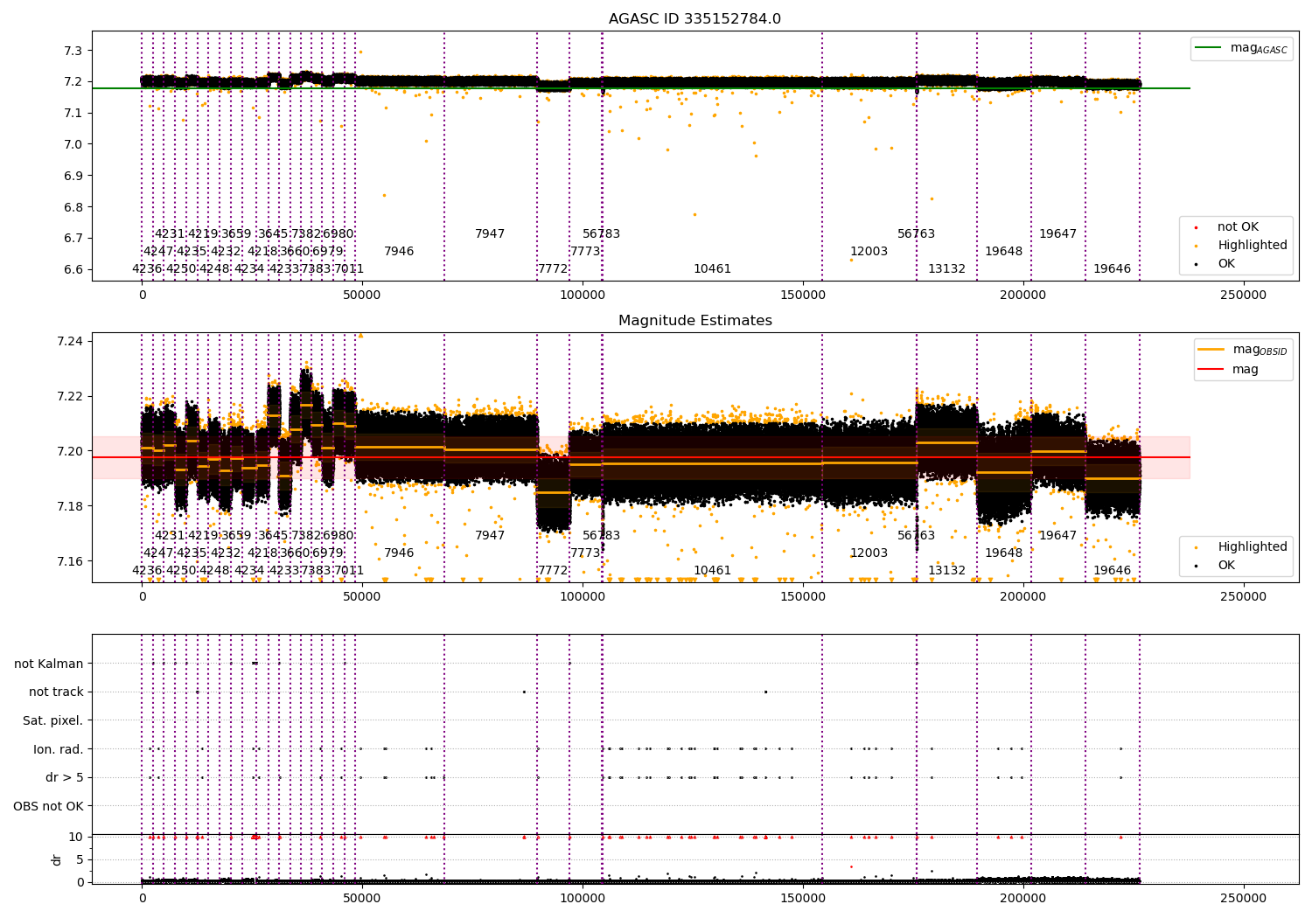Click the 200000 x-tick of bottom plot
1312x918 pixels.
pos(1022,898)
